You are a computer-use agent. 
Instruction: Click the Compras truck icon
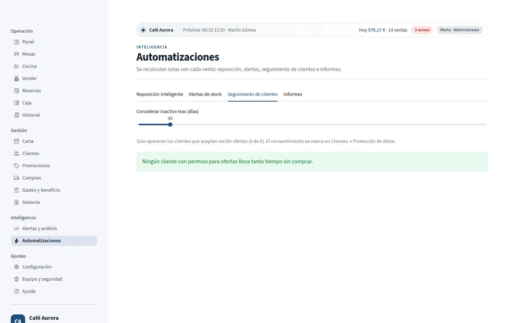(16, 178)
